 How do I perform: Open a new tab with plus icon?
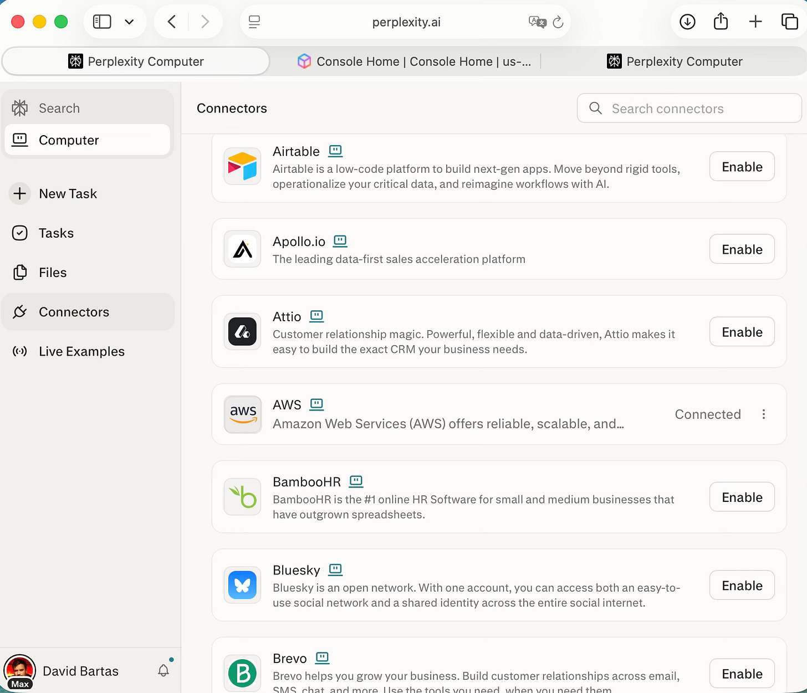click(x=755, y=22)
